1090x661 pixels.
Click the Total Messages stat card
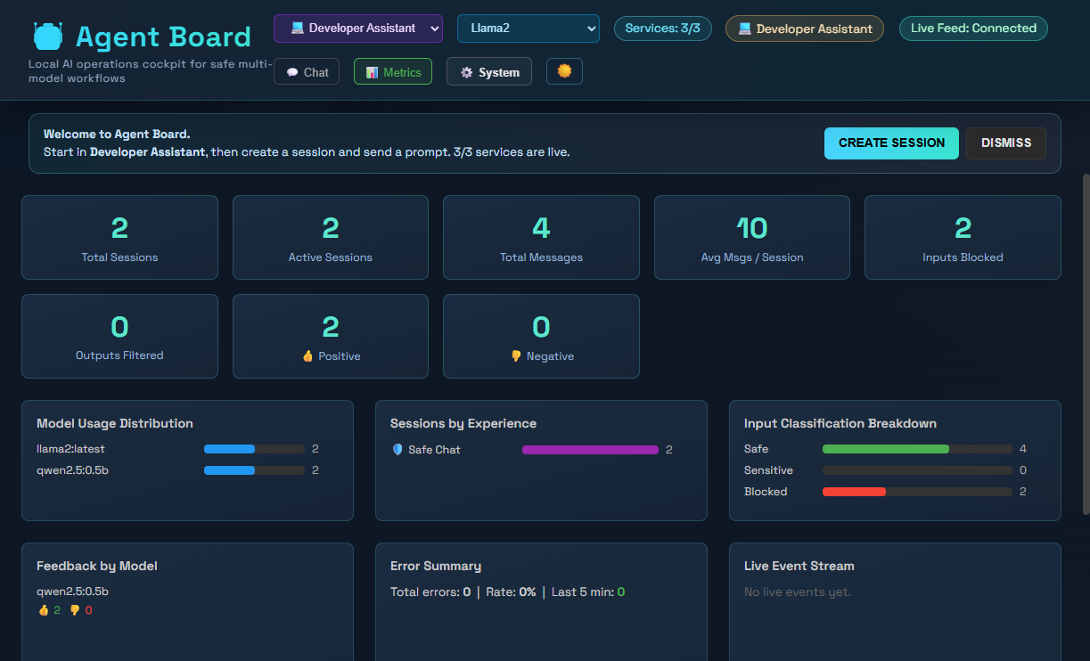click(541, 238)
